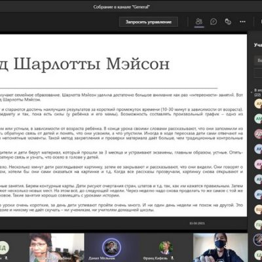Image resolution: width=262 pixels, height=262 pixels.
Task: Toggle the participants panel icon
Action: click(x=199, y=22)
